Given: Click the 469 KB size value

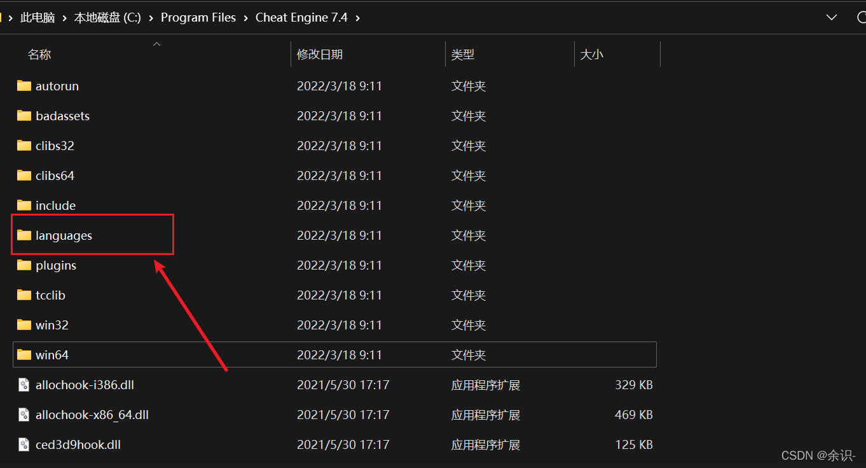Looking at the screenshot, I should pos(634,415).
